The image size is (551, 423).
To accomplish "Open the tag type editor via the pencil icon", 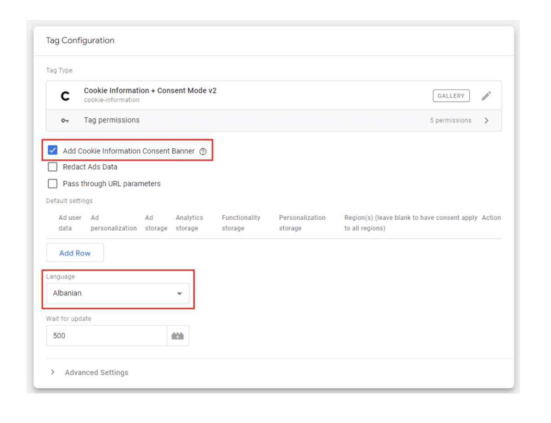I will pos(487,95).
